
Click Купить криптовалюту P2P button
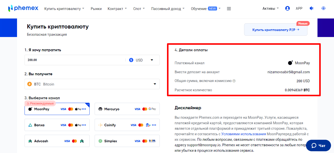[x=276, y=30]
